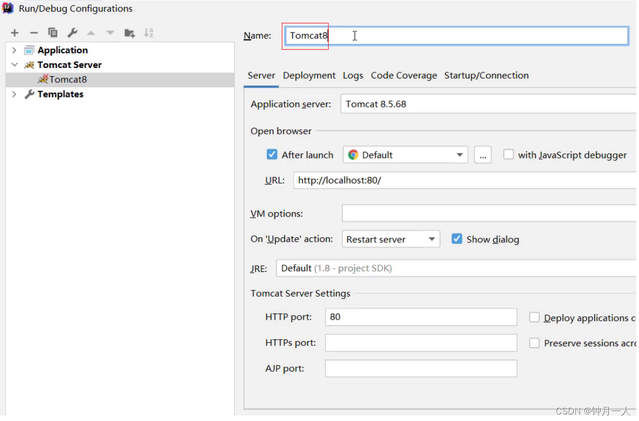Select Application row label in tree
The width and height of the screenshot is (639, 421).
coord(63,50)
